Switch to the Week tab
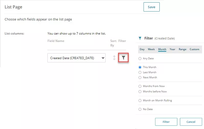Image resolution: width=204 pixels, height=129 pixels. pos(151,49)
